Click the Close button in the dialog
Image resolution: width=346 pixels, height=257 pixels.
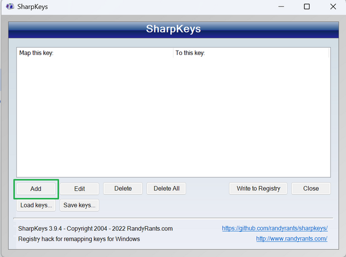311,189
